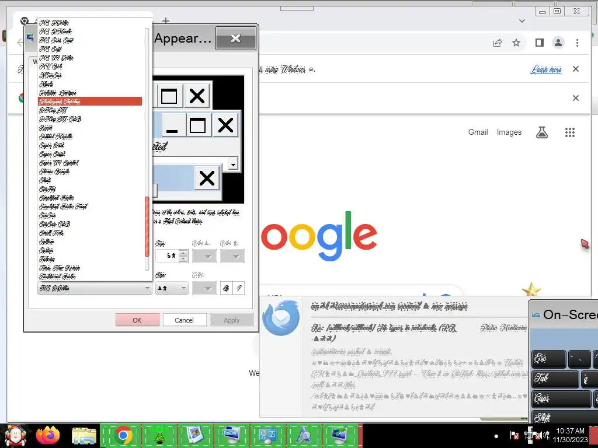Dismiss the Windows notice infobar
Screen dimensions: 598x448
coord(576,69)
